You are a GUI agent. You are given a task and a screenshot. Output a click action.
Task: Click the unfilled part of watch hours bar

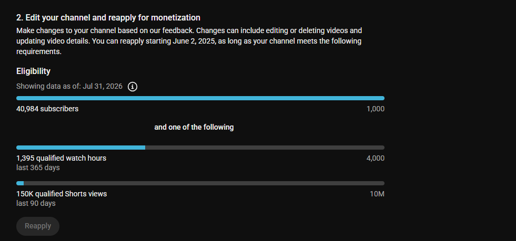(x=265, y=148)
